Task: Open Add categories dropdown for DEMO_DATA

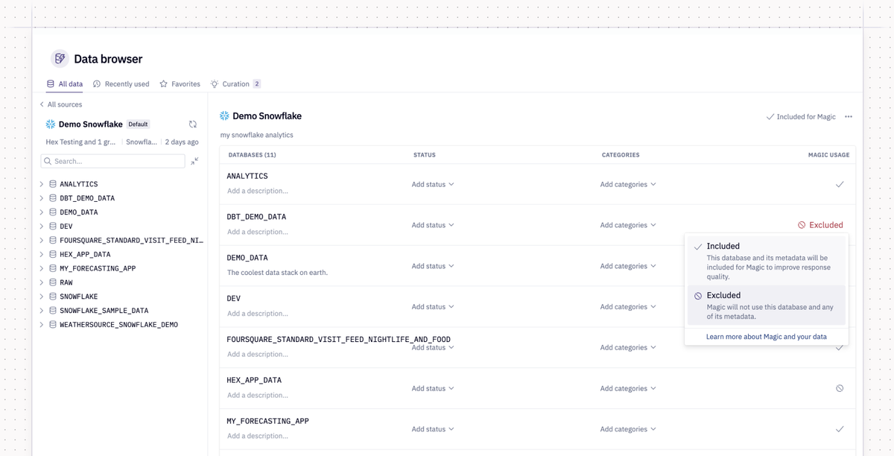Action: (628, 266)
